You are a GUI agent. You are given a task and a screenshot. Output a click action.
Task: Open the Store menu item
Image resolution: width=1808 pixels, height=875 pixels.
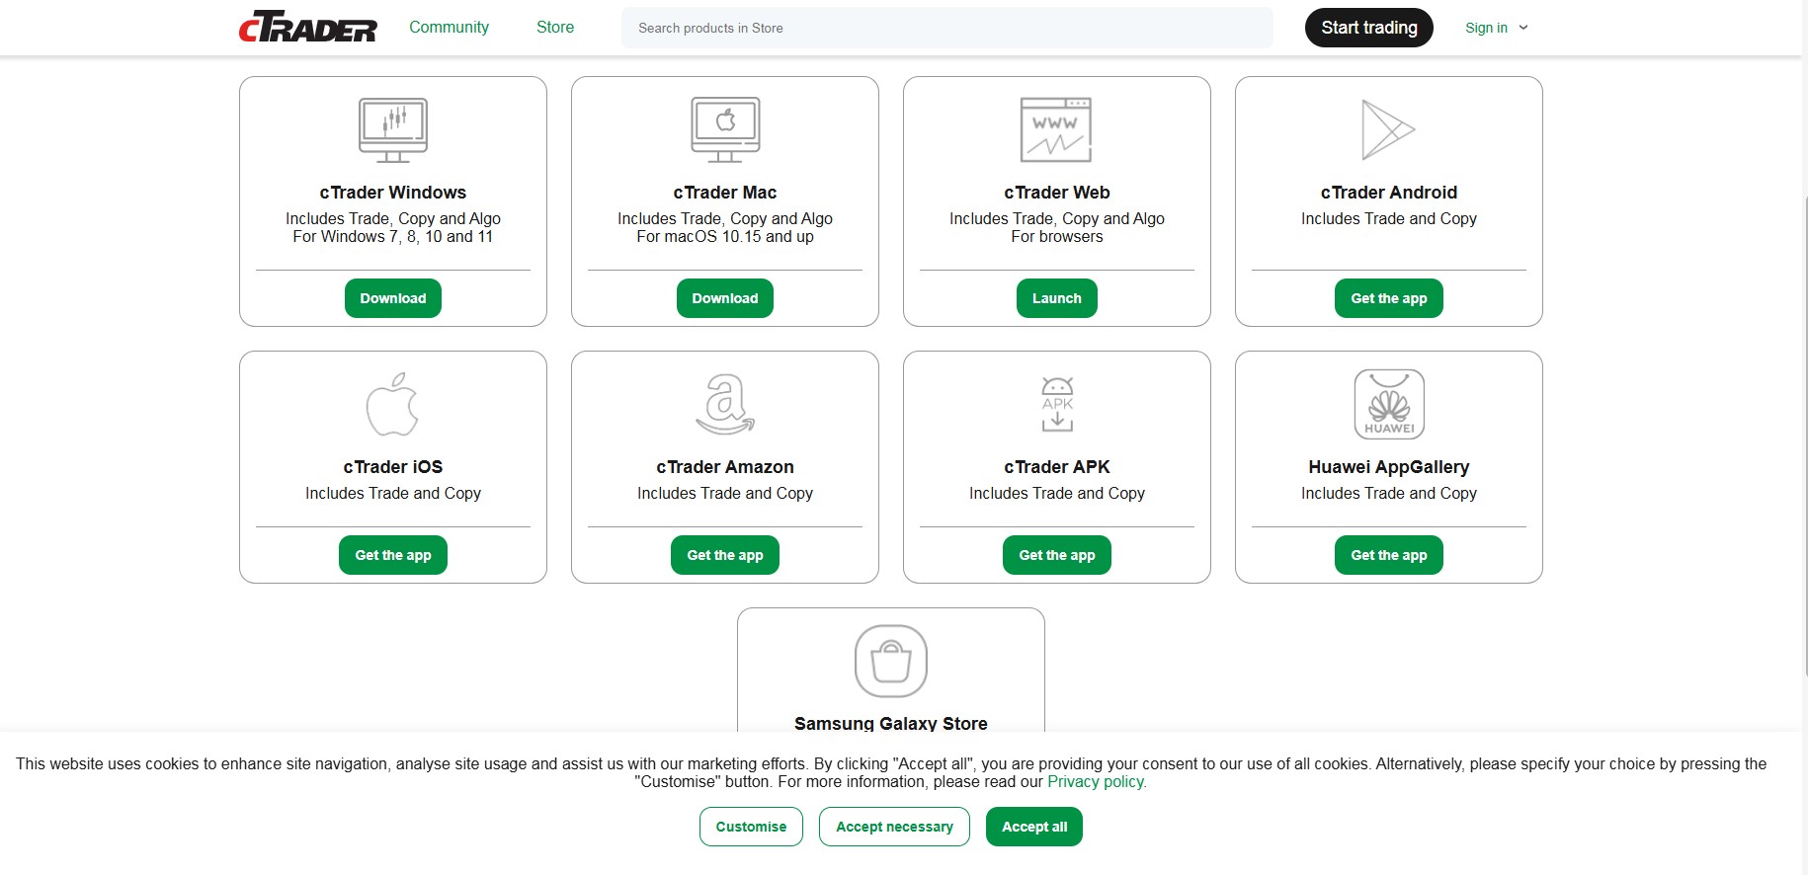[555, 28]
